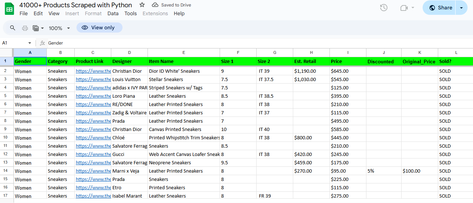473x203 pixels.
Task: Select the Dior ID White' Sneakers cell
Action: (184, 71)
